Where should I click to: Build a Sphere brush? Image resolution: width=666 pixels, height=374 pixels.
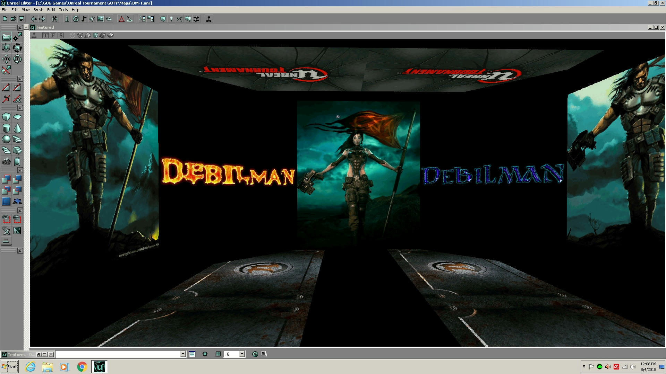(x=6, y=139)
